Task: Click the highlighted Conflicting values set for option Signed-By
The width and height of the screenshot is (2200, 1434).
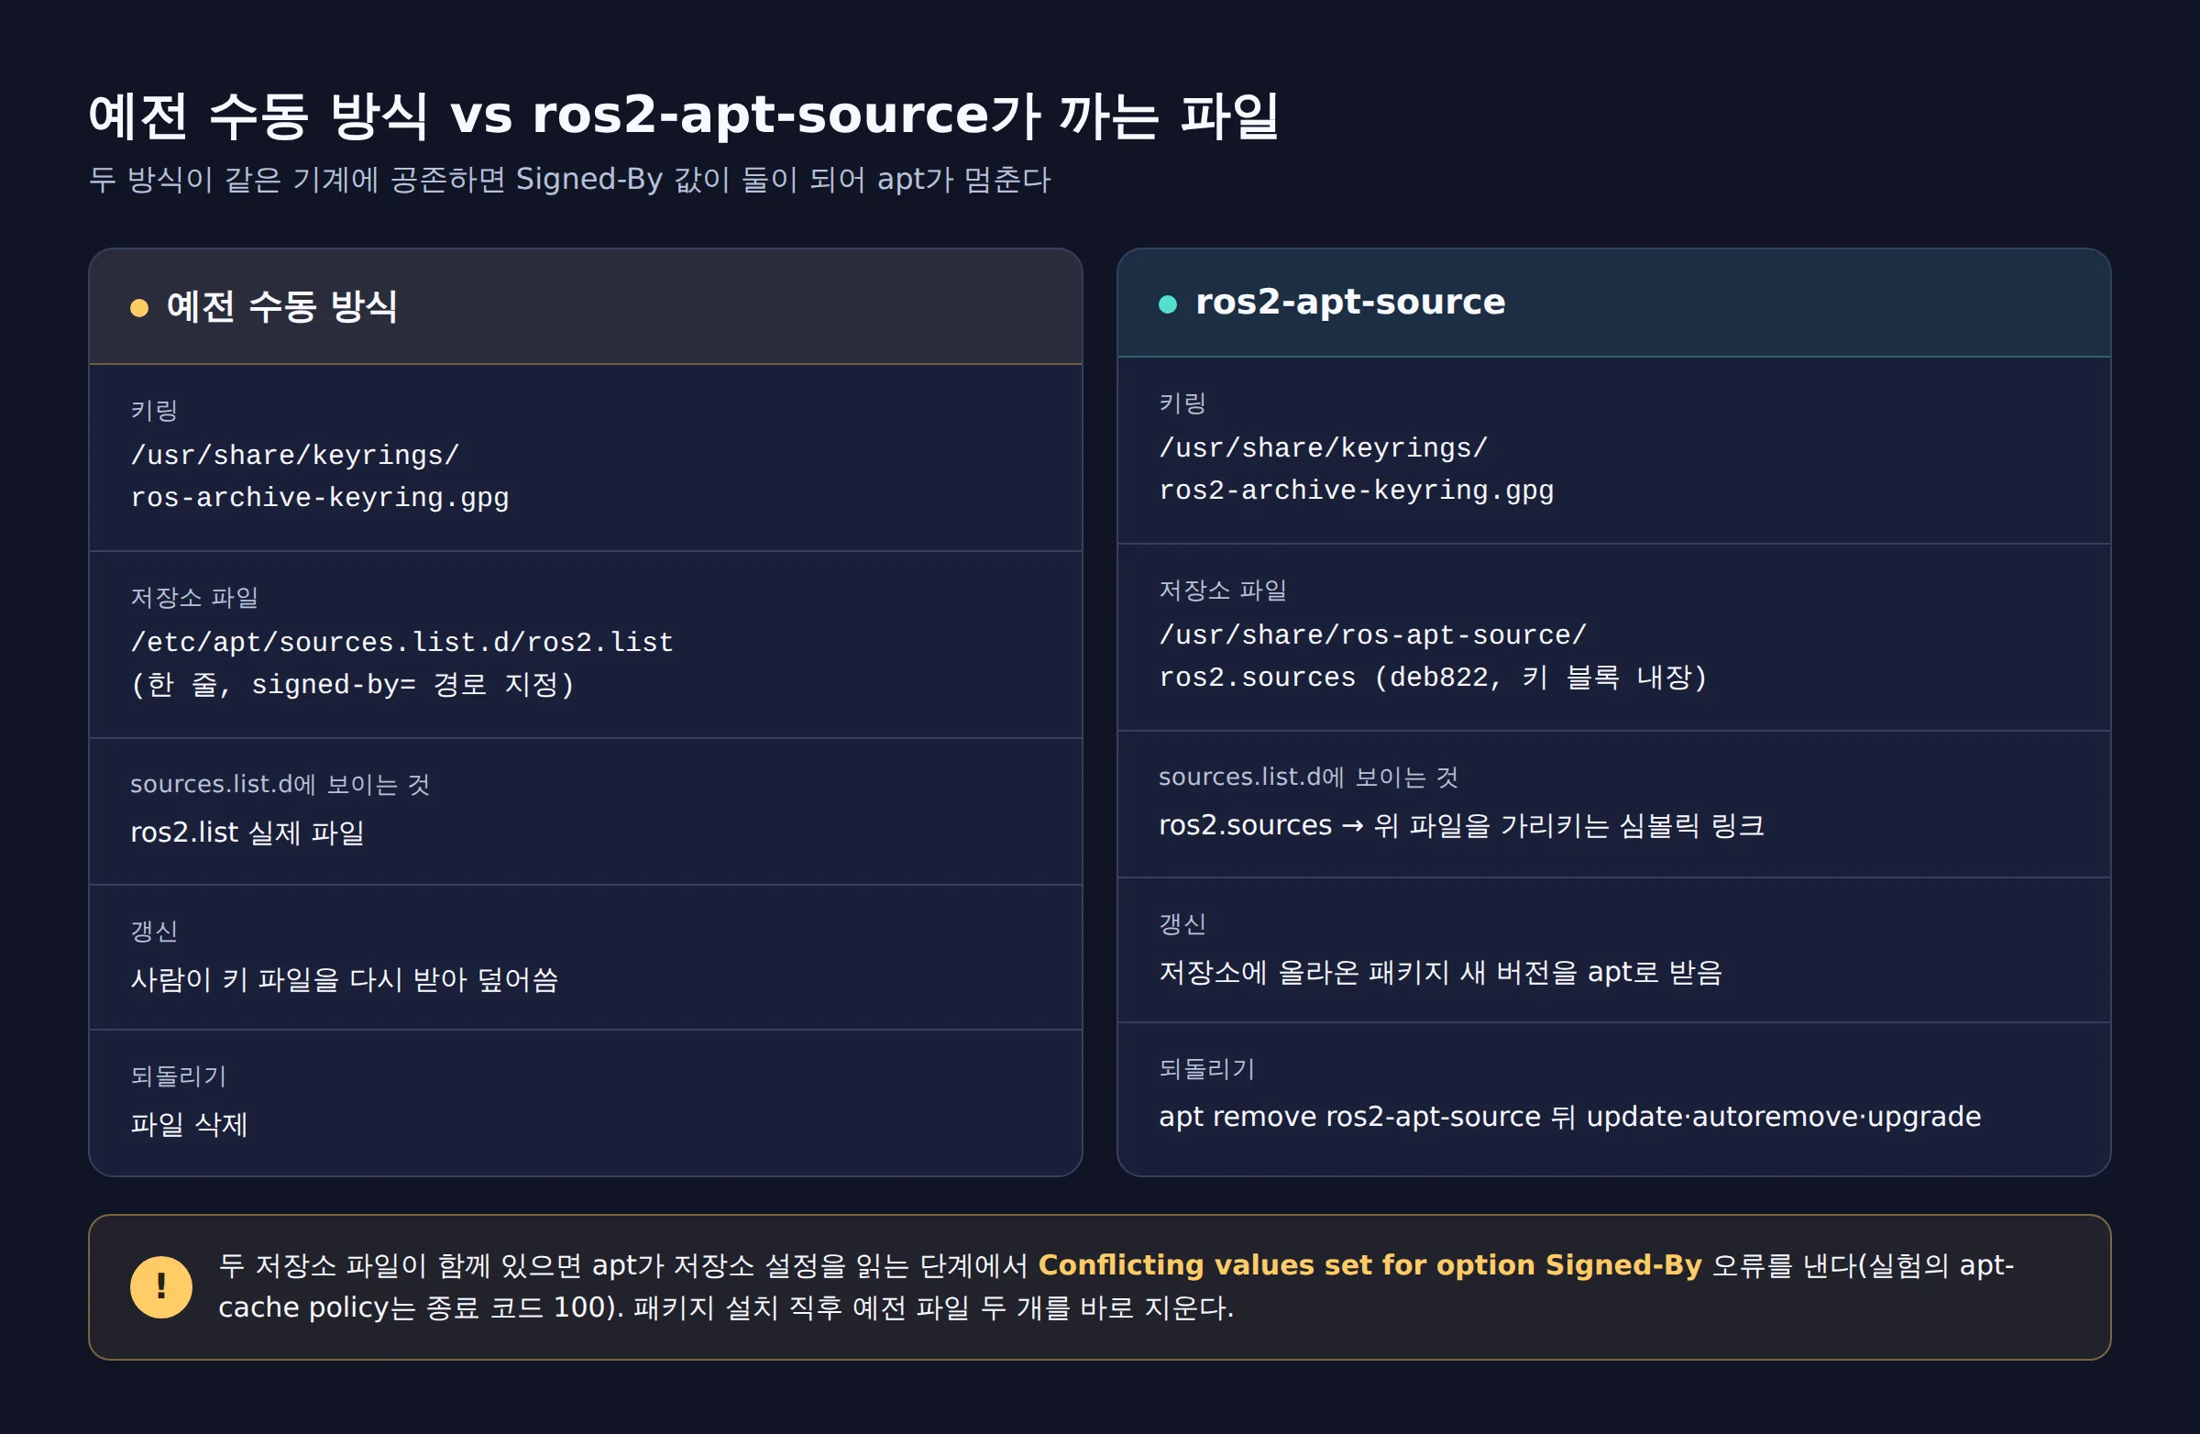Action: coord(1369,1264)
